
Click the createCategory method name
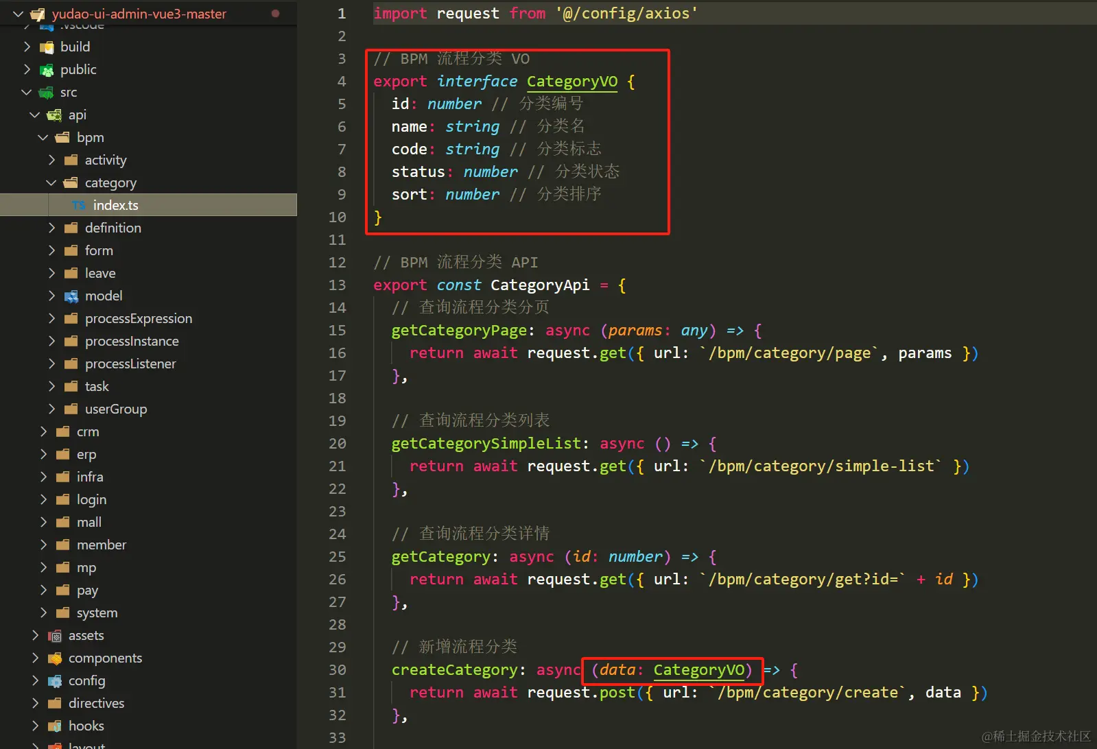point(454,670)
